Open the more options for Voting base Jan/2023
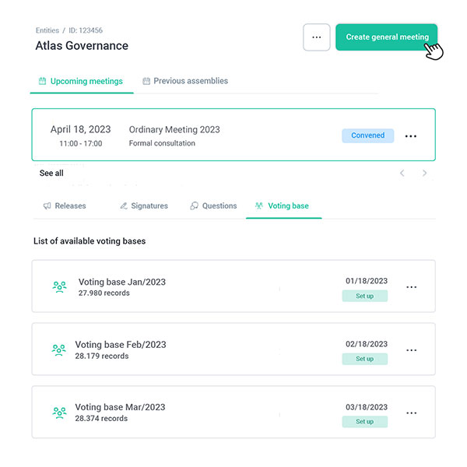This screenshot has width=467, height=467. click(x=412, y=287)
